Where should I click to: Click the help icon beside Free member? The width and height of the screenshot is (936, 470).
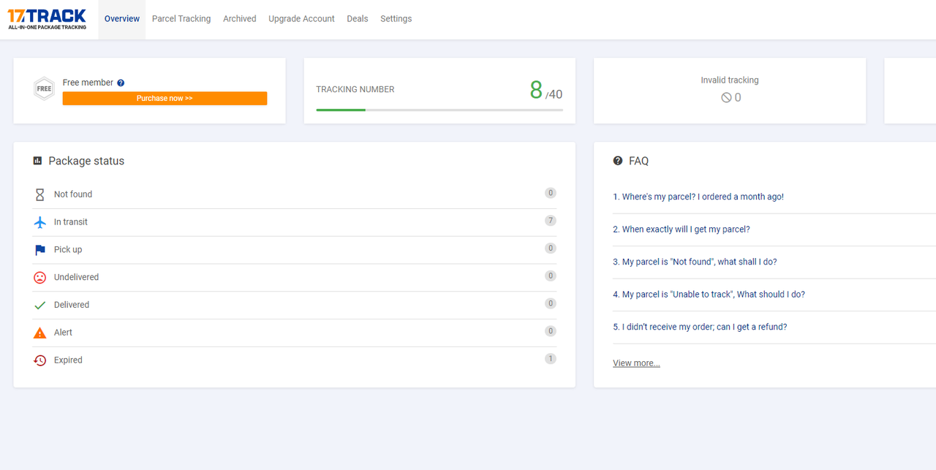(121, 83)
